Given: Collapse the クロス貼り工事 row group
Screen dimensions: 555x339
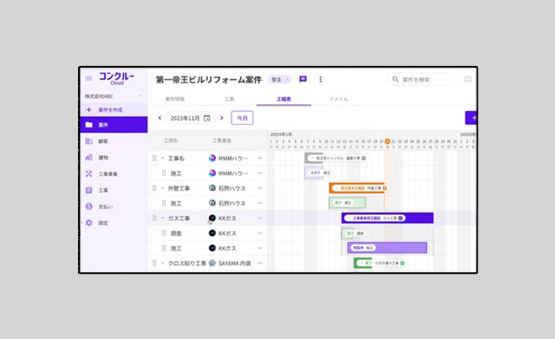Looking at the screenshot, I should tap(163, 263).
